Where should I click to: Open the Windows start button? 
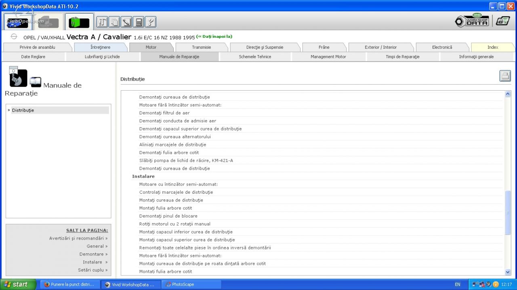click(x=18, y=284)
